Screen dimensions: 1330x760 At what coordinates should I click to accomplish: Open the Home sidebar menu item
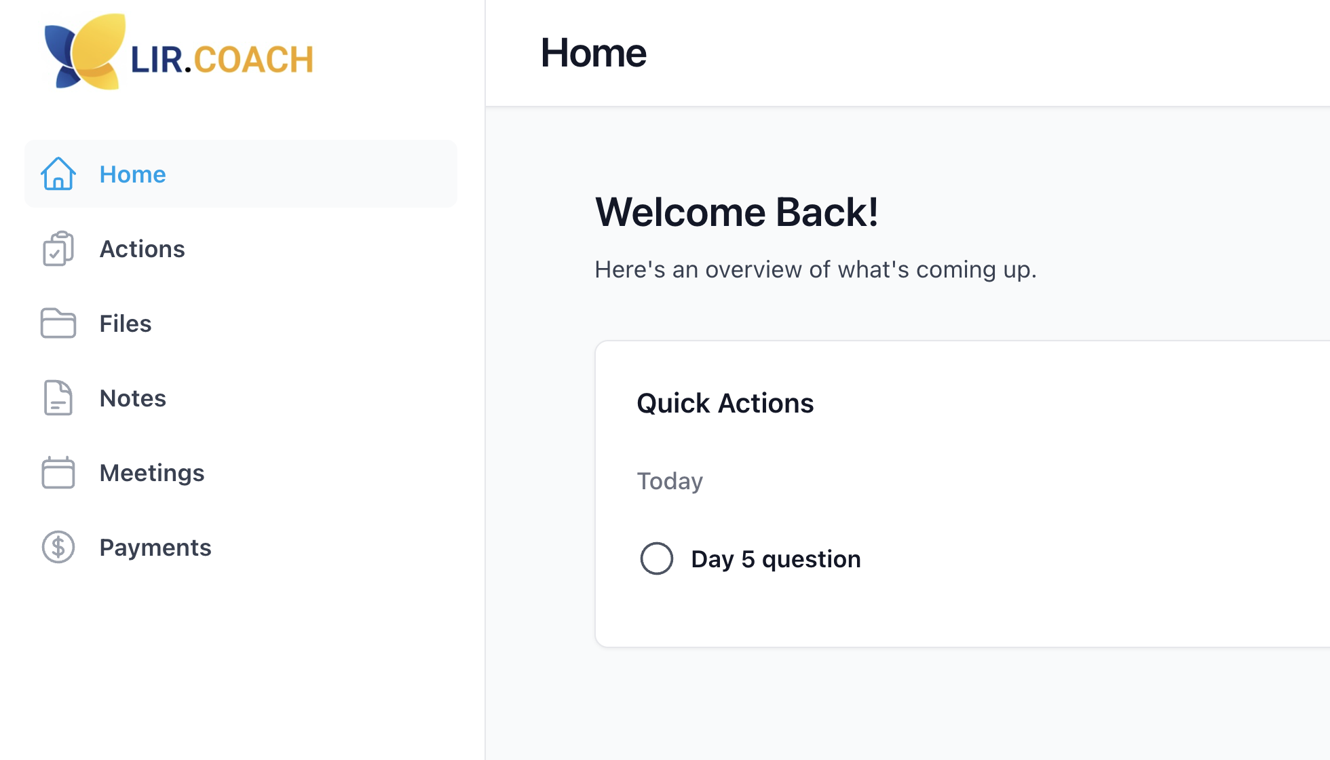(x=133, y=174)
